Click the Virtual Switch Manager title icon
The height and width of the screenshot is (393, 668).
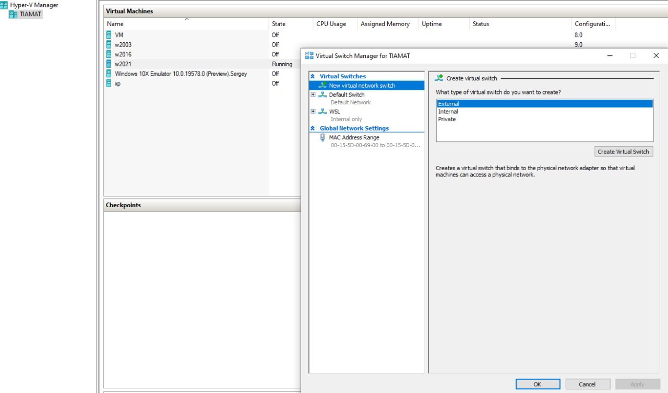tap(309, 55)
